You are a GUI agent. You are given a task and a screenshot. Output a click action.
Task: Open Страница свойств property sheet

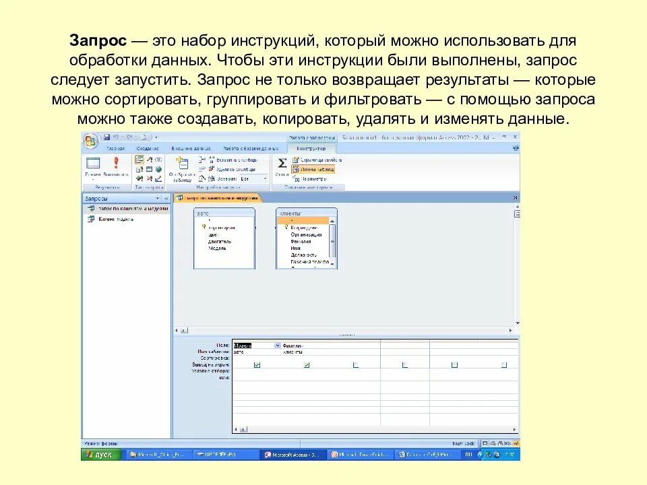(317, 160)
